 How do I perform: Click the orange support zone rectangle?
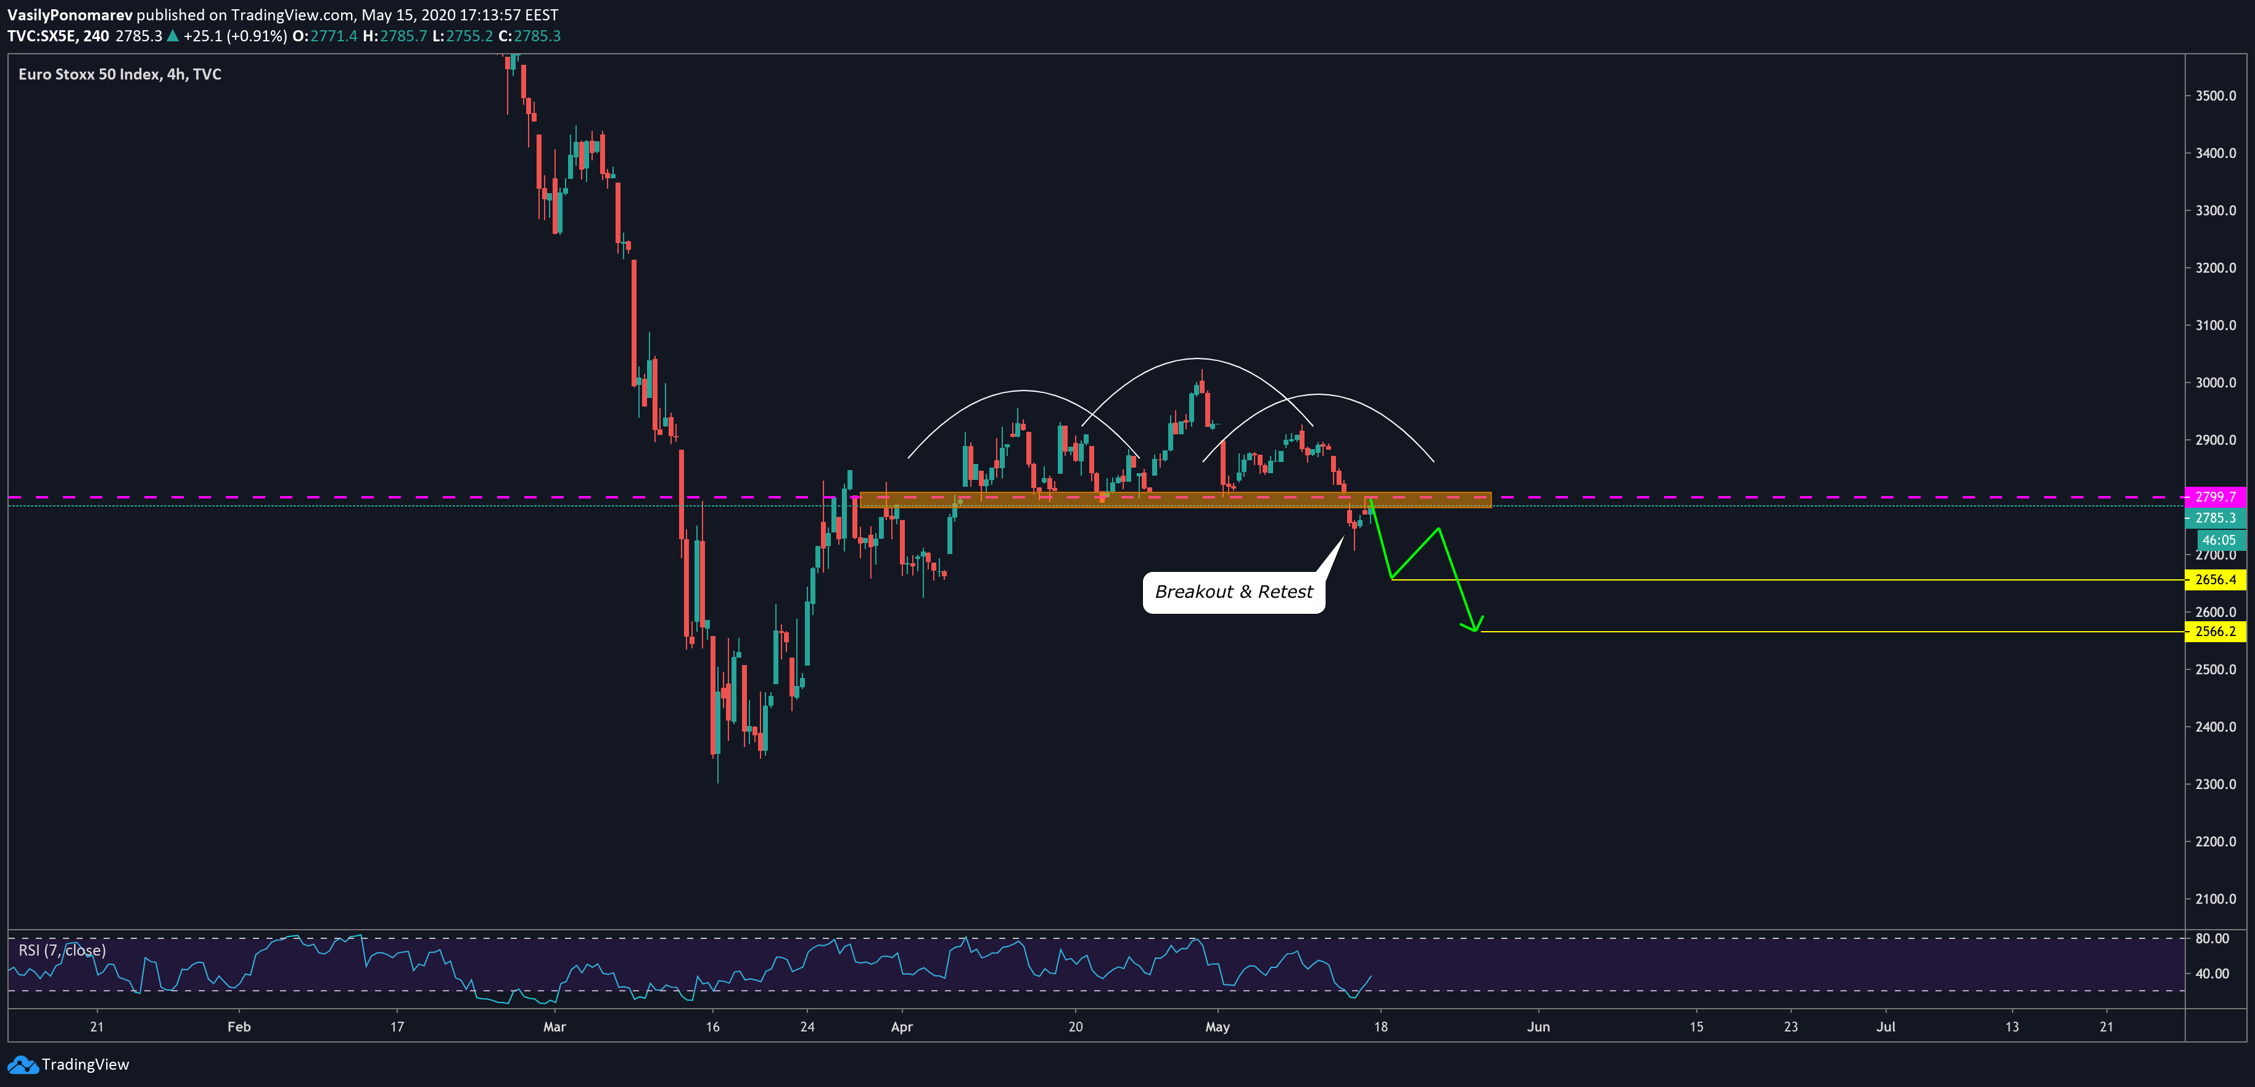click(1175, 500)
